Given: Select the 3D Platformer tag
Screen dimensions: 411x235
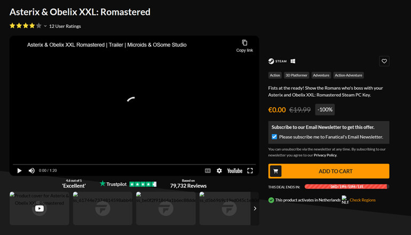Looking at the screenshot, I should coord(296,75).
